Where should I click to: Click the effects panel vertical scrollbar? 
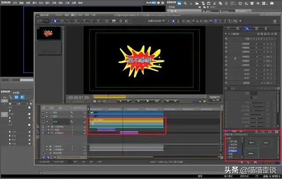pos(278,148)
